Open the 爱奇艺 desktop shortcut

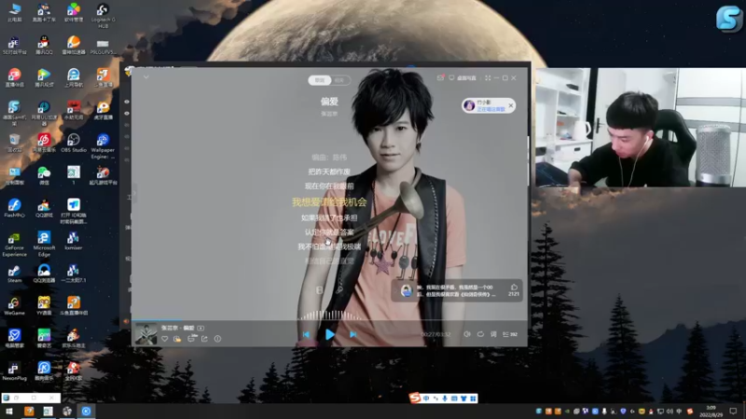pos(44,338)
